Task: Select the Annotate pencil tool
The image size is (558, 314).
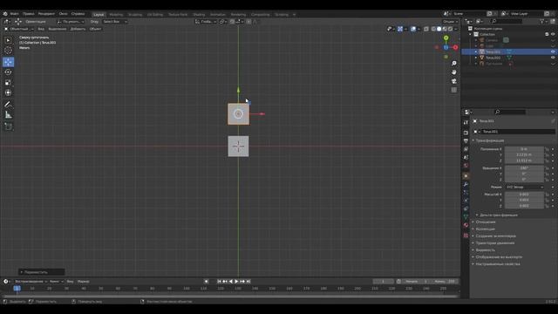Action: tap(8, 105)
